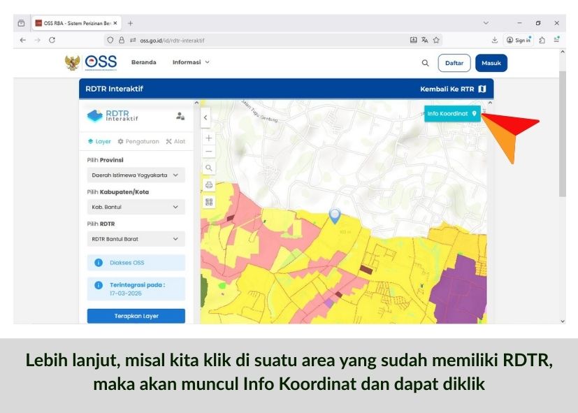
Task: Click the blue location pin on map
Action: [x=335, y=215]
